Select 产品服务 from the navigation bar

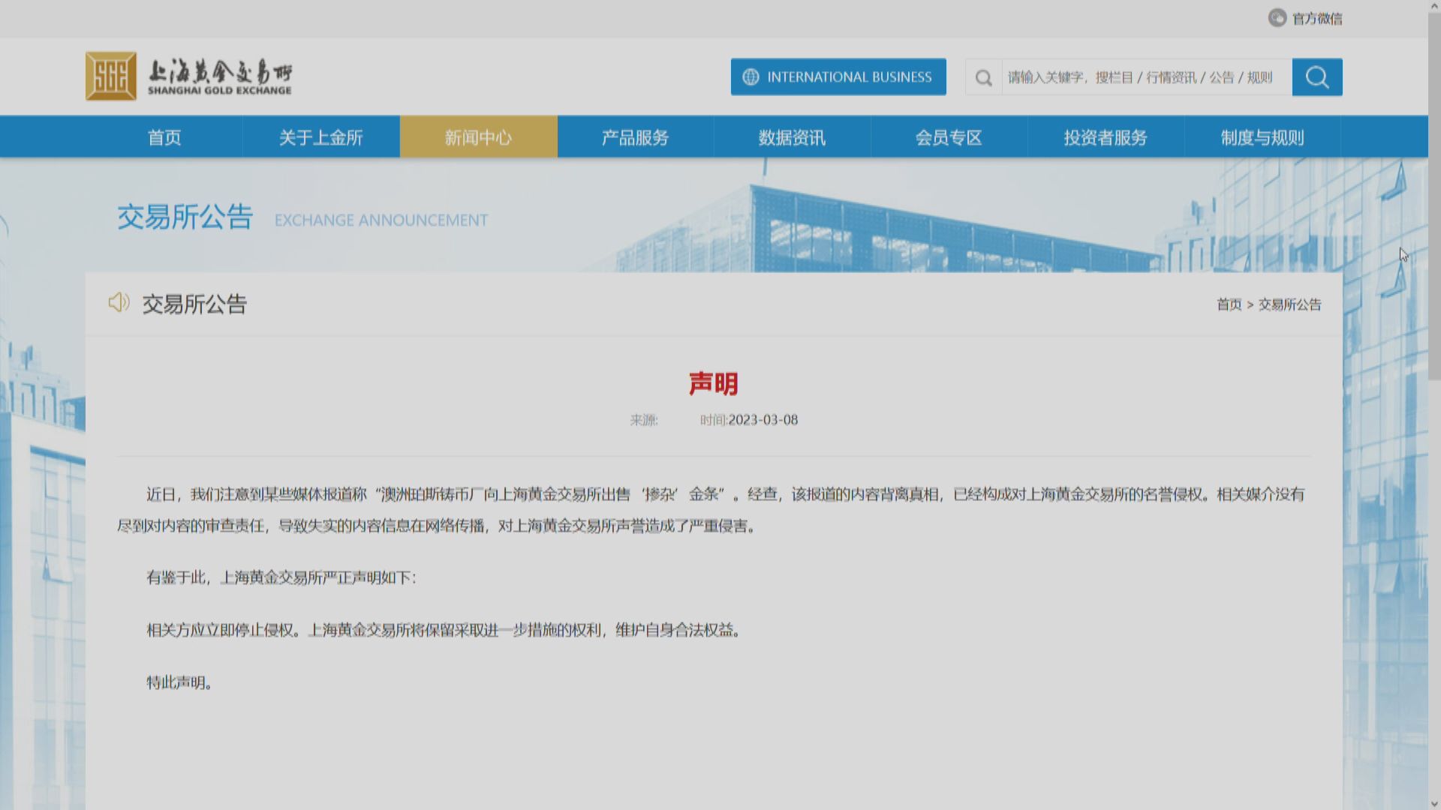(634, 137)
